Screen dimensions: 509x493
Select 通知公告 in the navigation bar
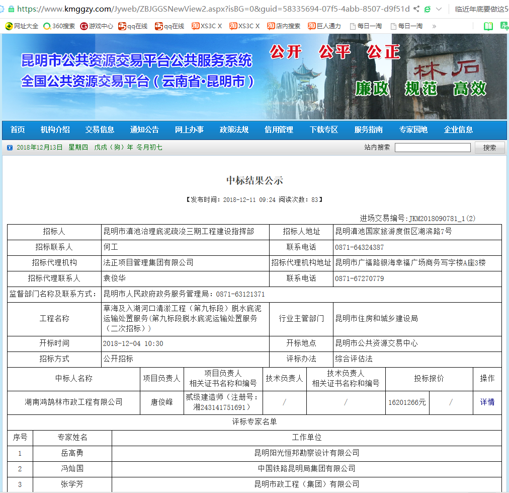tap(144, 130)
